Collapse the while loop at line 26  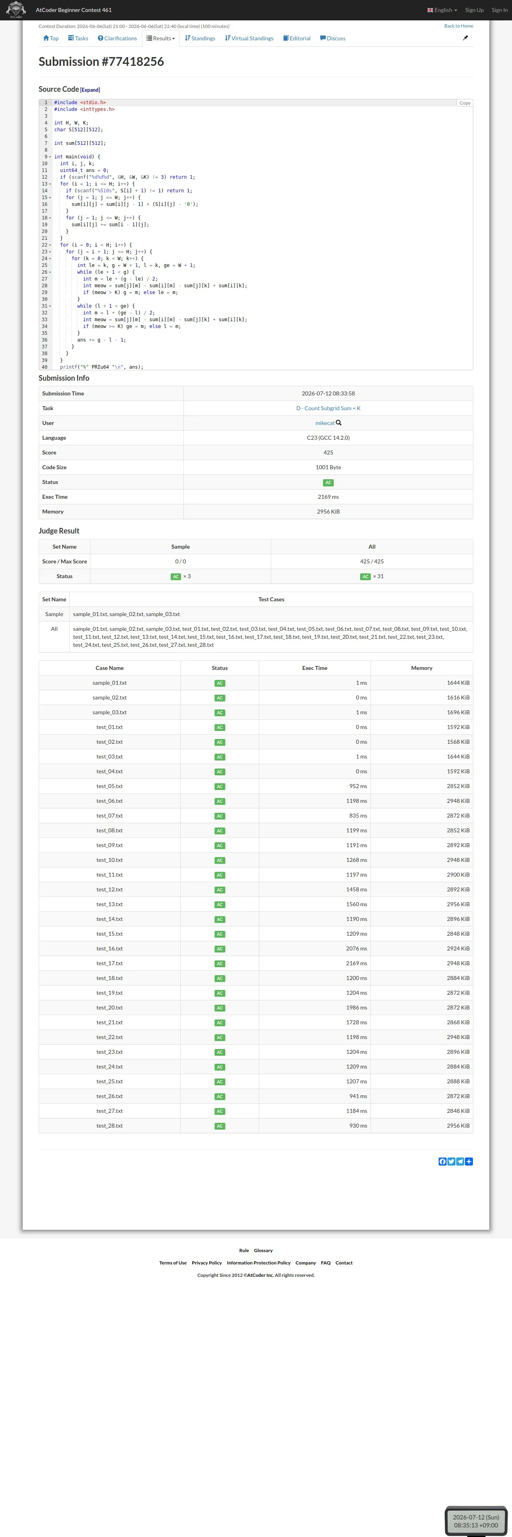pos(50,272)
